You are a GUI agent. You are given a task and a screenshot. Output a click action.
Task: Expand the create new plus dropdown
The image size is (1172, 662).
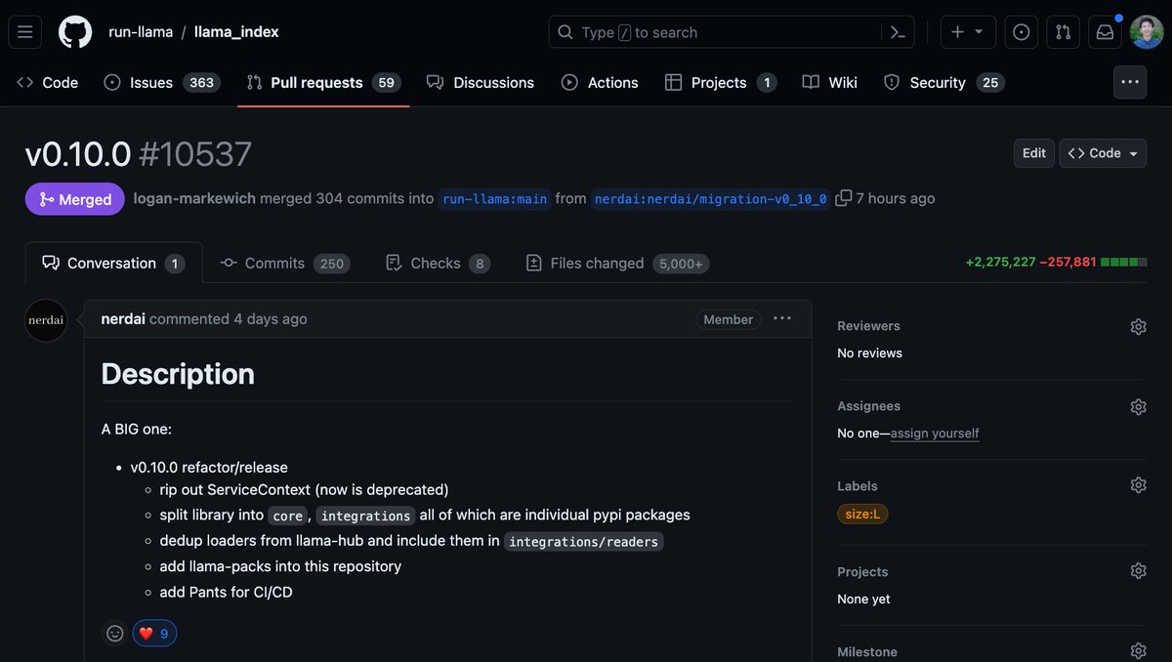[968, 32]
